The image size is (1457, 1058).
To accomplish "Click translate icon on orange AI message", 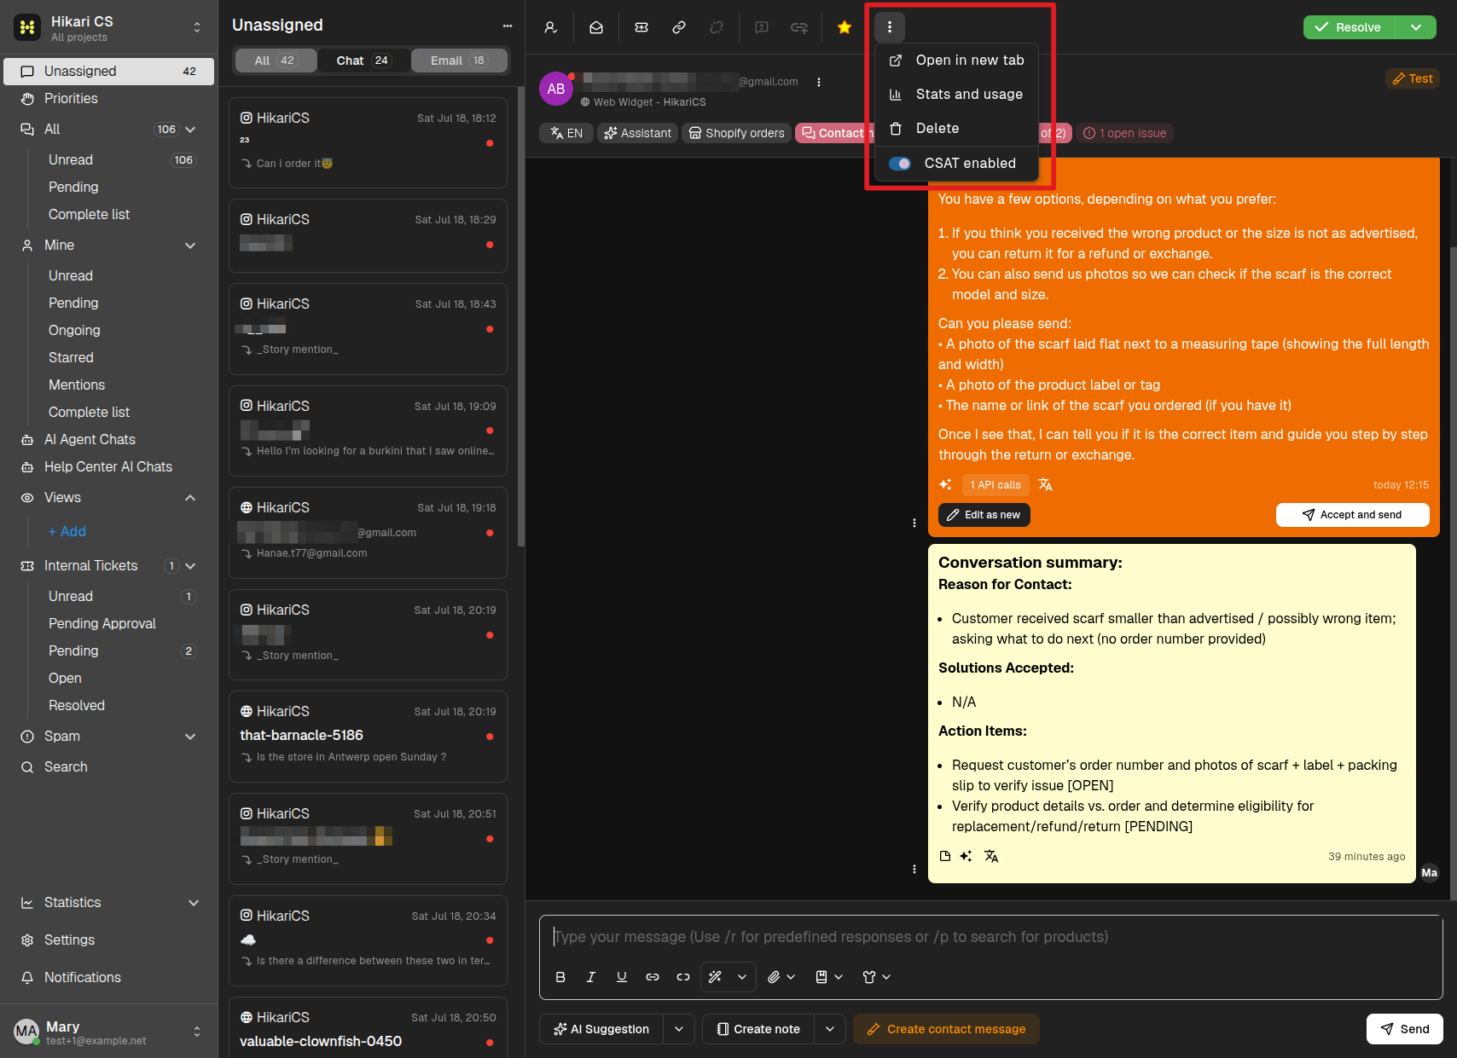I will (x=1046, y=484).
